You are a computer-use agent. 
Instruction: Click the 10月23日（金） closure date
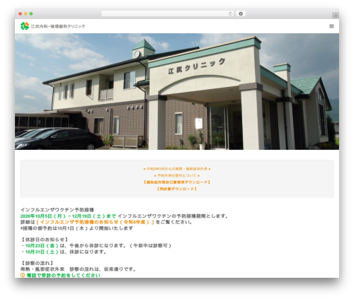42,245
